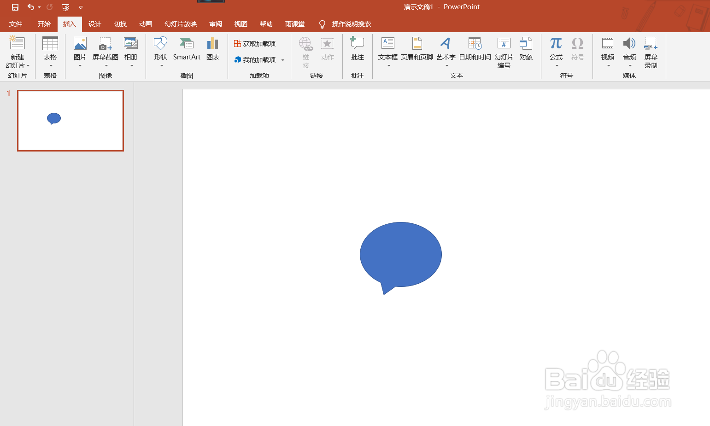Screen dimensions: 710x426
Task: Expand the 我的加载项 dropdown arrow
Action: coord(283,60)
